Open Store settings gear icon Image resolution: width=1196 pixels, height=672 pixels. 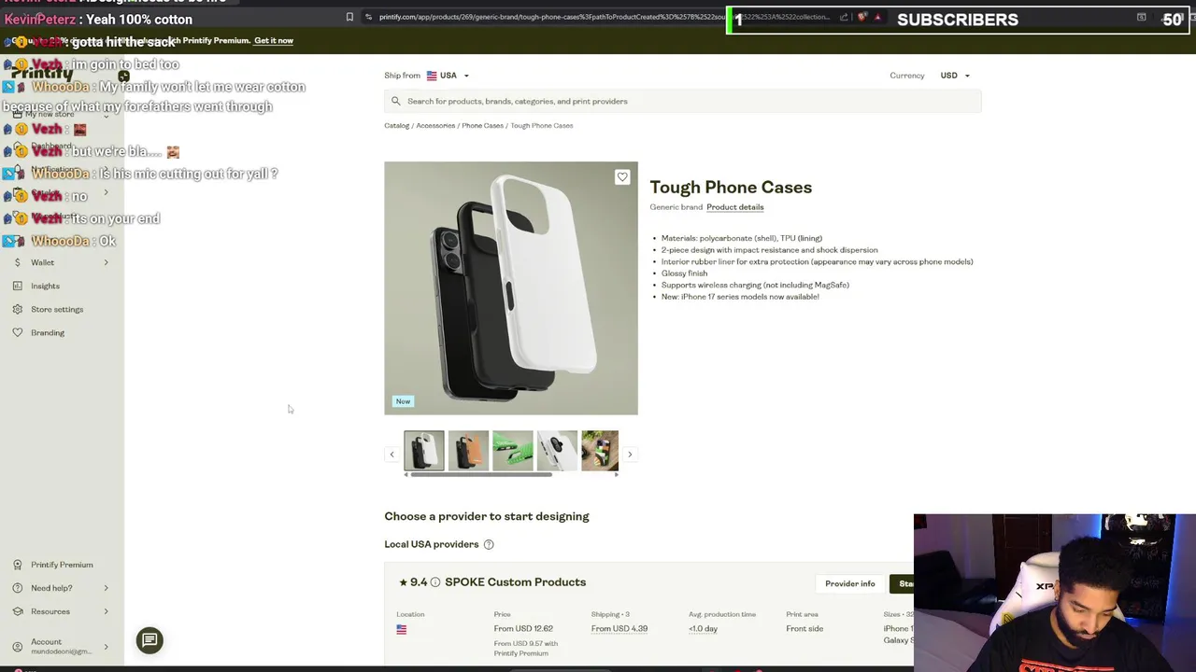pyautogui.click(x=17, y=309)
